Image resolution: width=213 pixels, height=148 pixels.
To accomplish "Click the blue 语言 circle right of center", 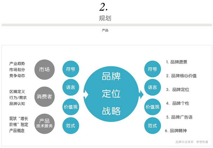I will click(152, 87).
